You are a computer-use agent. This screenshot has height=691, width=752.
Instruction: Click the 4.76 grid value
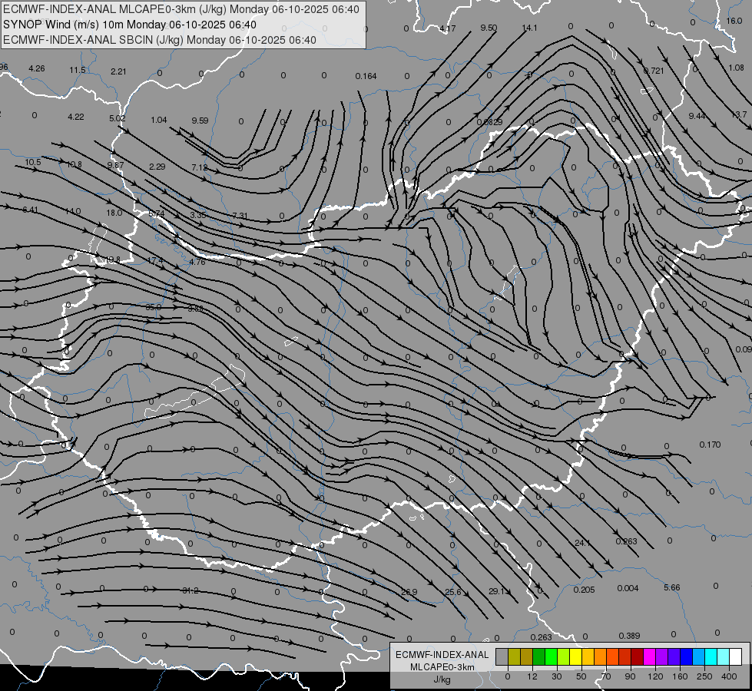coord(197,262)
